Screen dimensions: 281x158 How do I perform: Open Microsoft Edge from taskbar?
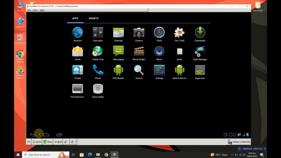(x=90, y=154)
